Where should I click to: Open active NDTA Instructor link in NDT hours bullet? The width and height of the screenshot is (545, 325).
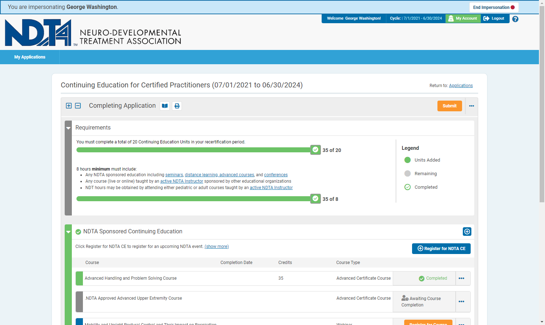pyautogui.click(x=271, y=188)
